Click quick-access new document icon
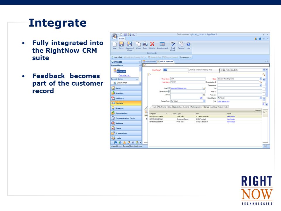 pos(121,35)
